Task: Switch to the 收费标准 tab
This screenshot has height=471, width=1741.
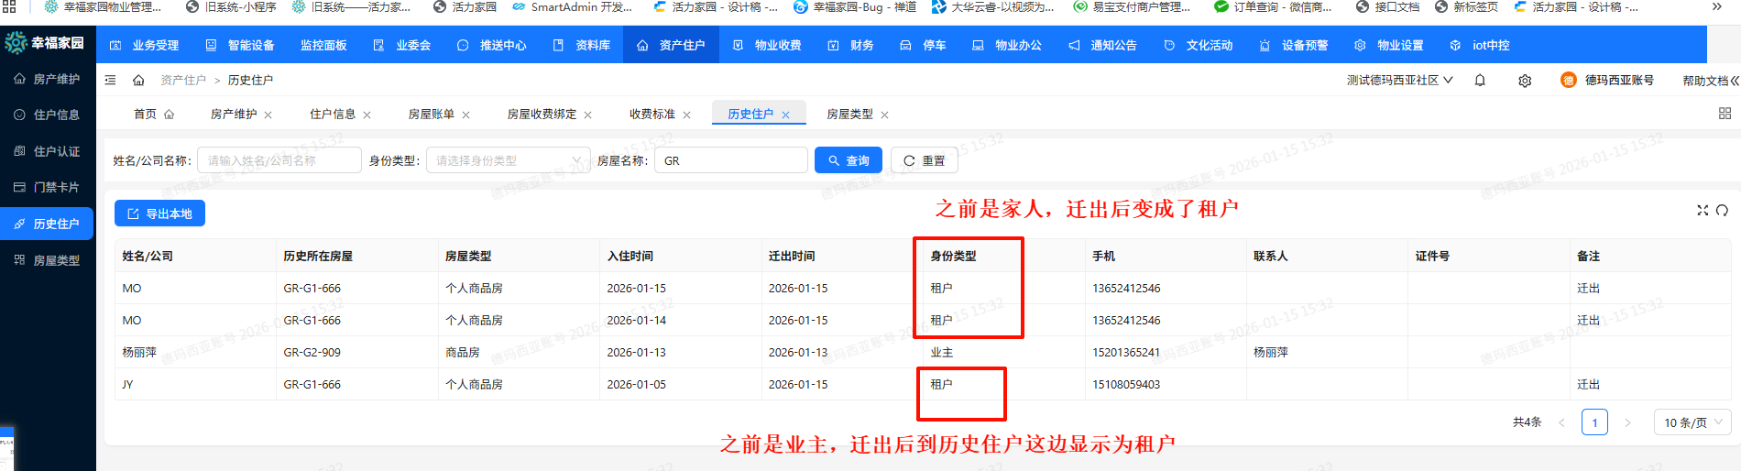Action: click(x=652, y=115)
